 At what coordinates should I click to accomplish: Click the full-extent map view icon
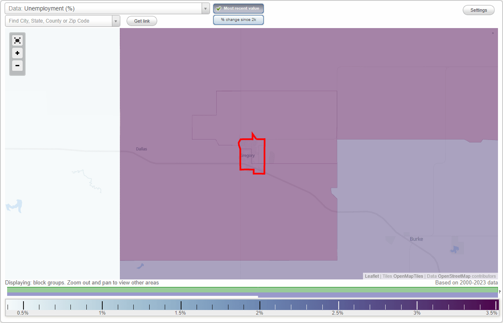tap(17, 40)
